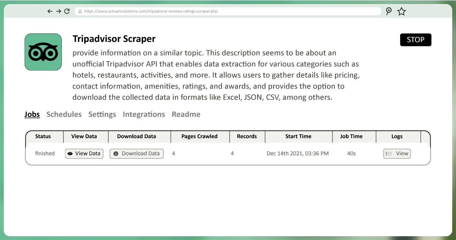This screenshot has height=240, width=456.
Task: Open logs with the View button
Action: coord(397,153)
